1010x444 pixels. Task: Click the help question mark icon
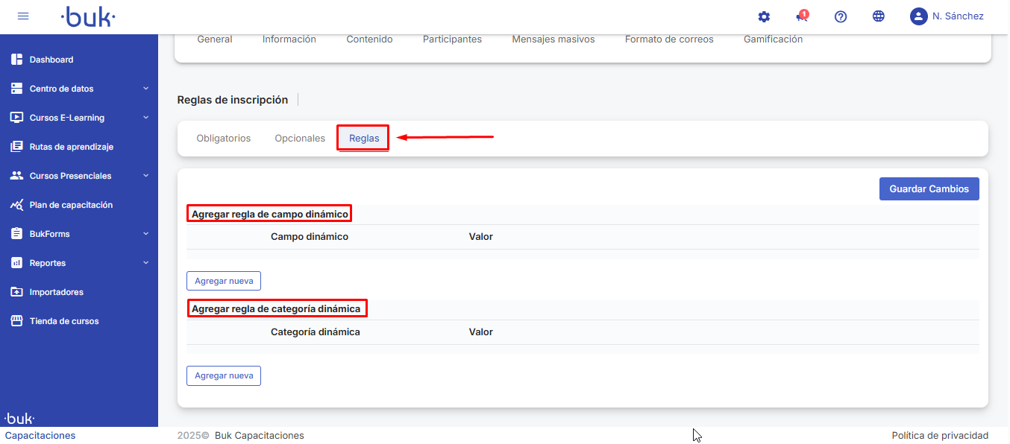(x=841, y=16)
